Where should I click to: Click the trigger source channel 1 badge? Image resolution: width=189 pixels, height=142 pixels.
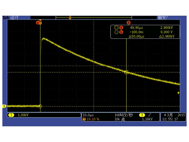point(142,115)
